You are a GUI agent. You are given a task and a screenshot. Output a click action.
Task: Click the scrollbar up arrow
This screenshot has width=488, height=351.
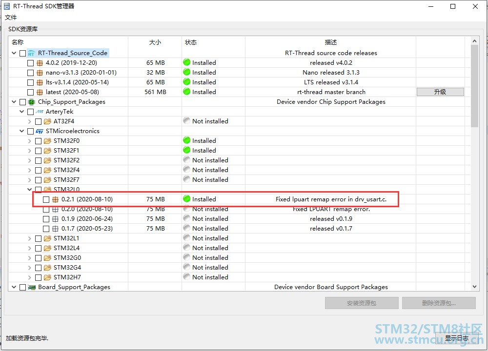coord(474,41)
